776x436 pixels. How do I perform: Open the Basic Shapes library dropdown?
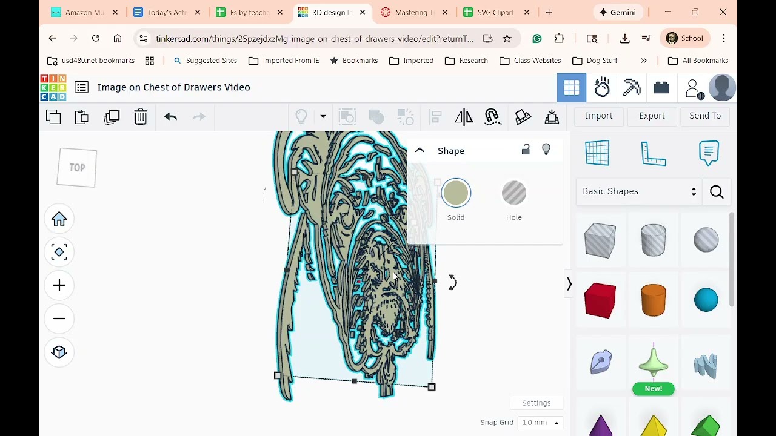point(639,191)
